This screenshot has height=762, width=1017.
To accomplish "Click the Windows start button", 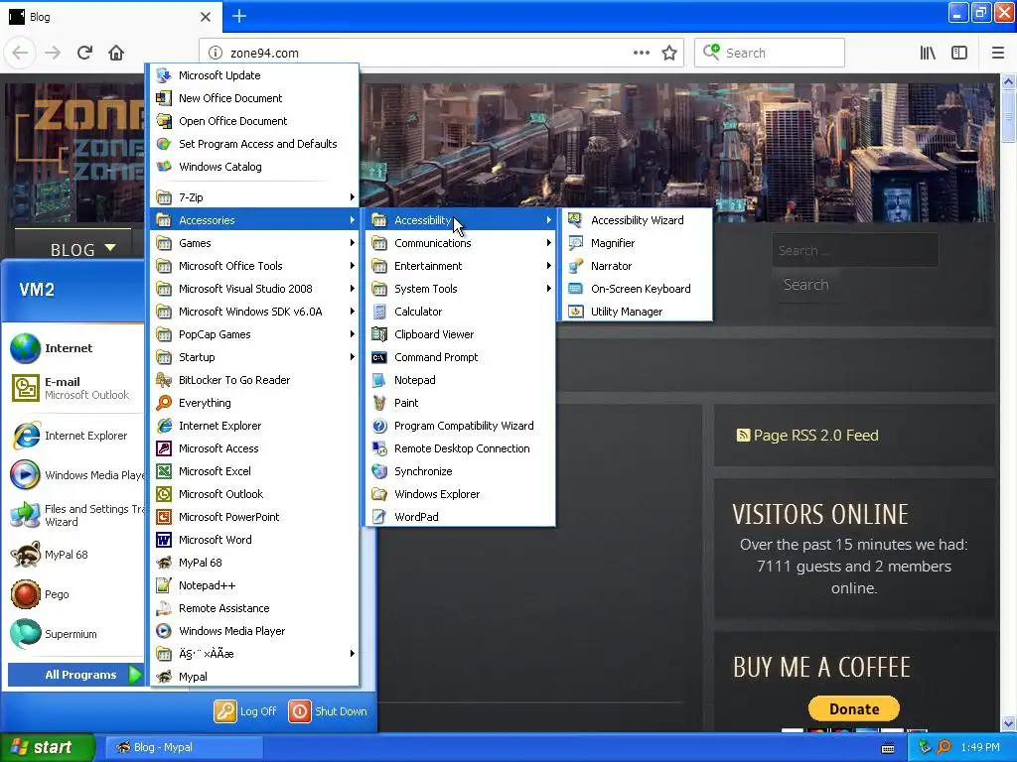I will 48,747.
